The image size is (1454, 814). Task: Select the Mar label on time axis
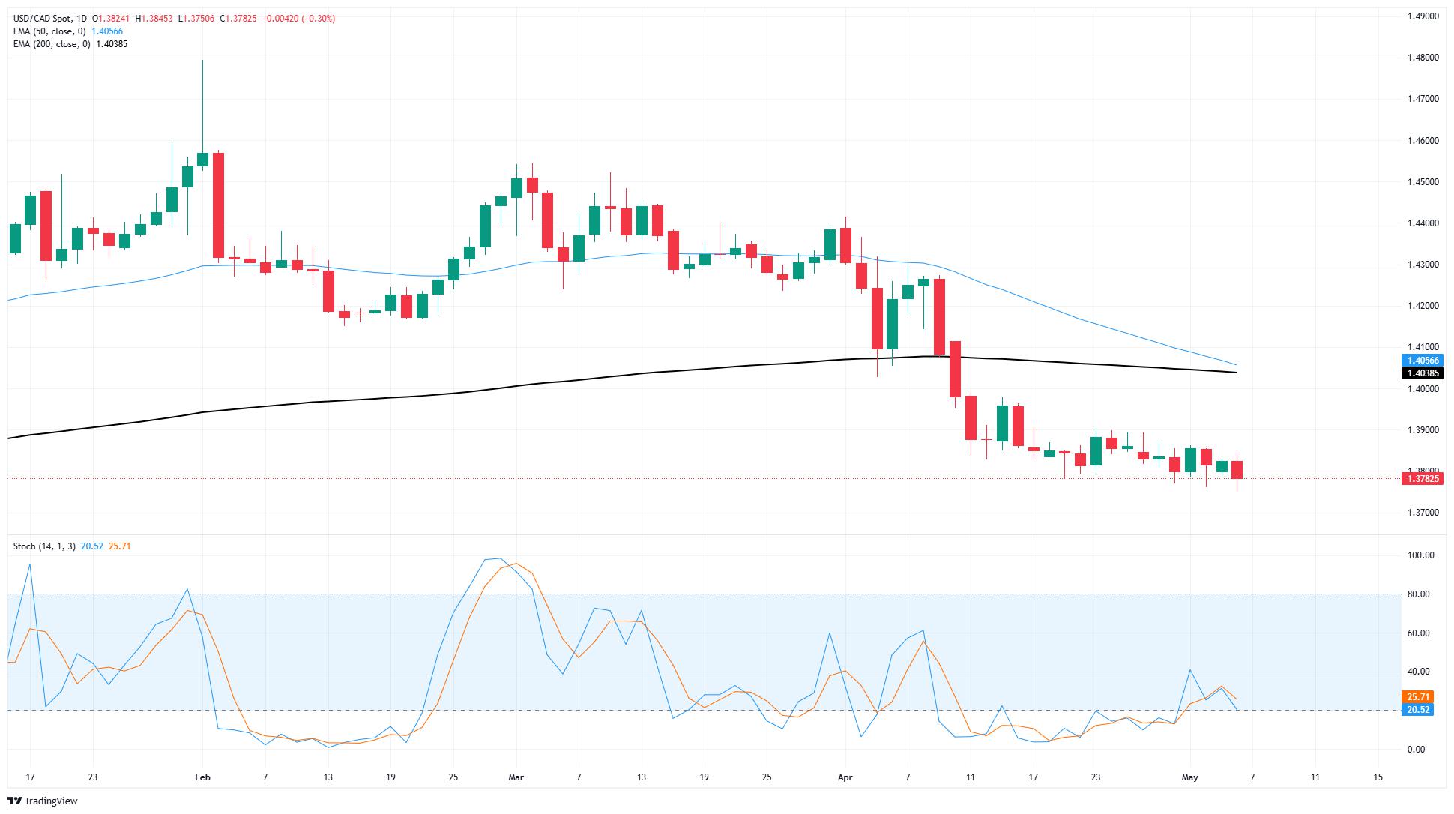[516, 777]
